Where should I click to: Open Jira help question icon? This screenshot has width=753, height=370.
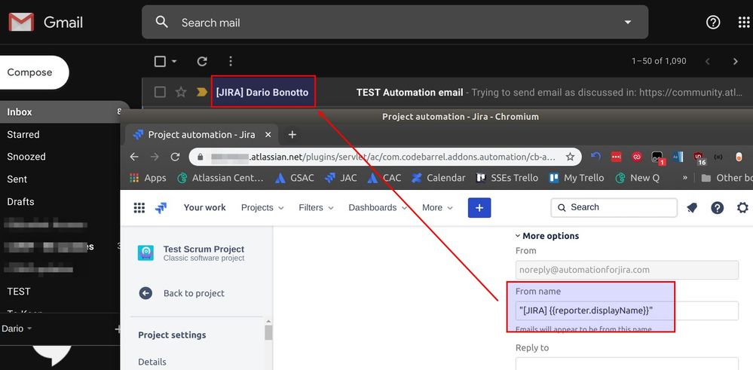coord(718,208)
